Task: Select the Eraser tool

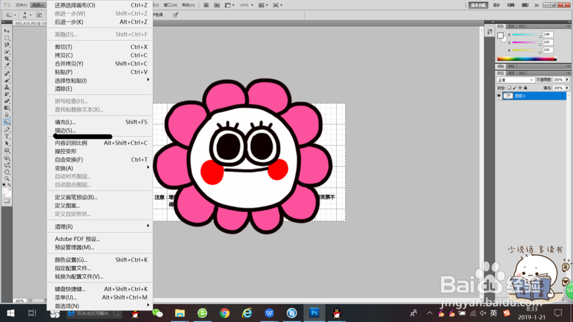Action: 7,101
